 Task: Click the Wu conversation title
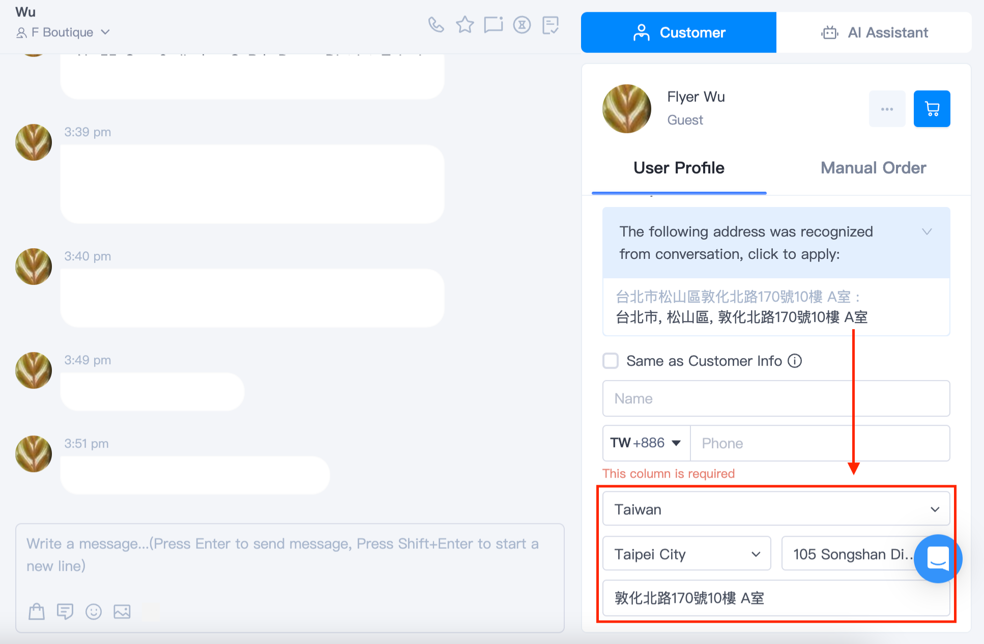[25, 12]
